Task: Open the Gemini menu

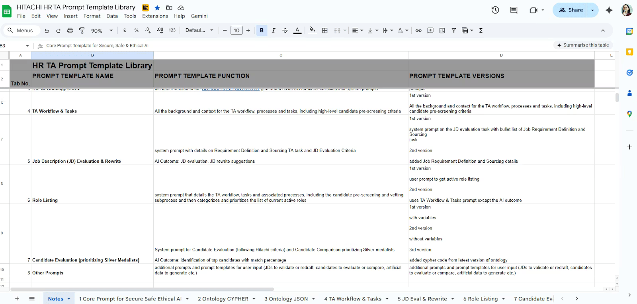Action: (x=199, y=16)
